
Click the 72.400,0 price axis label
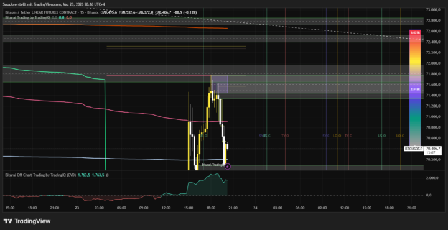pos(433,42)
